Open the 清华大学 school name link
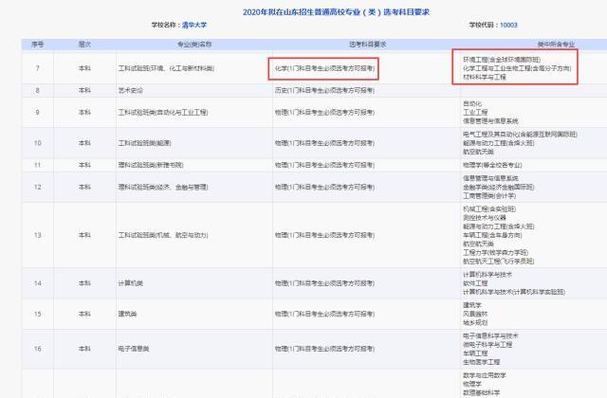Image resolution: width=607 pixels, height=398 pixels. [194, 26]
